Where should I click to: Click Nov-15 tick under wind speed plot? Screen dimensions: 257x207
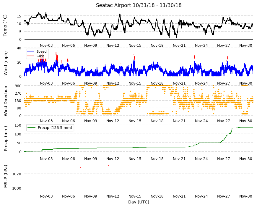[x=135, y=83]
